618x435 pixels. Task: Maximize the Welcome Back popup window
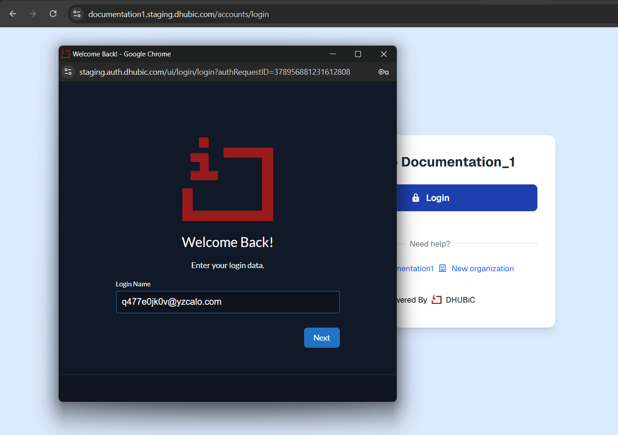pyautogui.click(x=358, y=54)
